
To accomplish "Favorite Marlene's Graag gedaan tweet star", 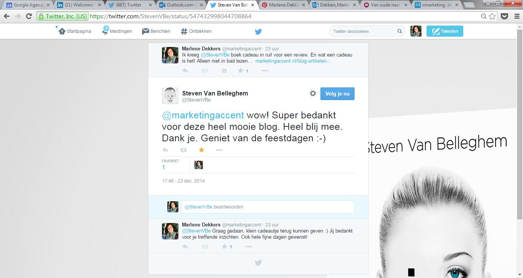I will pos(225,247).
